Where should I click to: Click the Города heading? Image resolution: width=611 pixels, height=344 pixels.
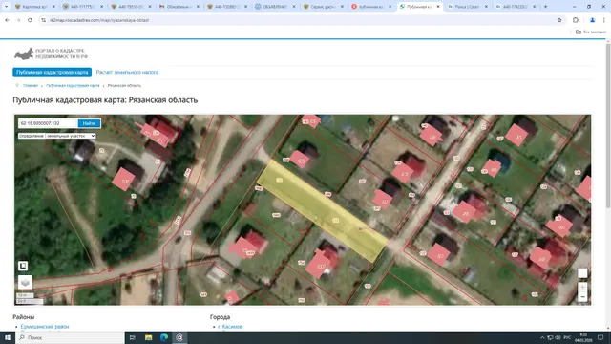tap(220, 317)
